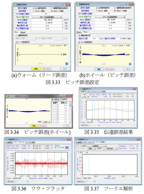
Task: Click horizontal slider thumb below Wow-Flutter graph
Action: [x=28, y=181]
